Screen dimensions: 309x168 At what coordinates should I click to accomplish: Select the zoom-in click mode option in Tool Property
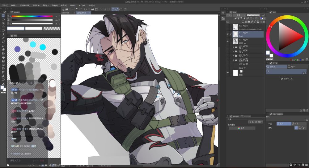coord(284,124)
